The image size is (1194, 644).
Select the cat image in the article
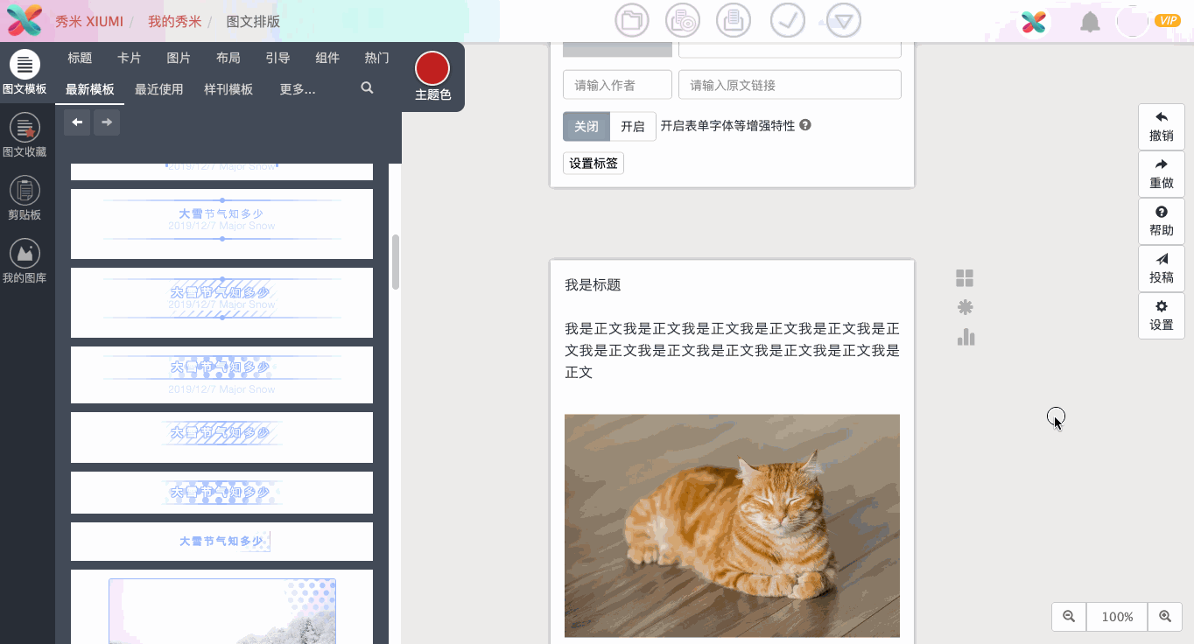click(732, 526)
